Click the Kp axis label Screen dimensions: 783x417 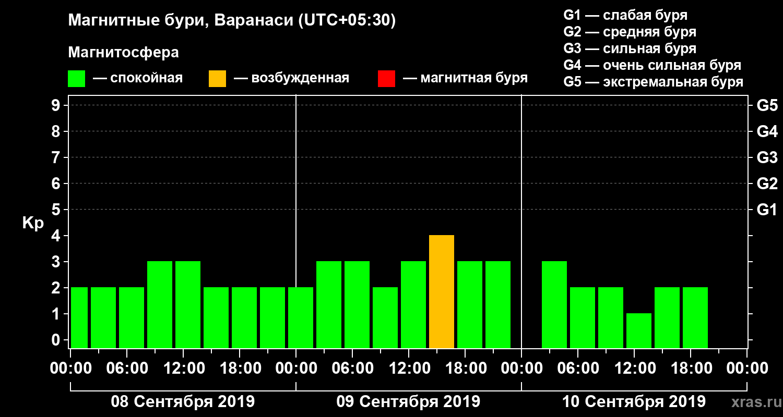[x=33, y=223]
